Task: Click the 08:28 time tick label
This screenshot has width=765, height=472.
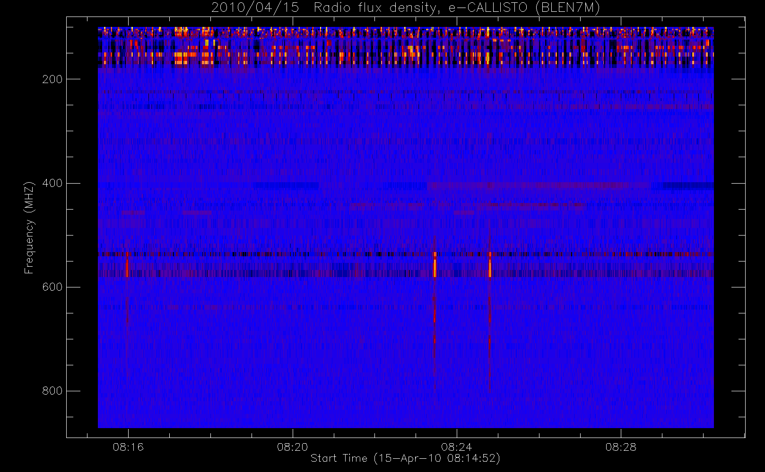Action: pos(621,447)
